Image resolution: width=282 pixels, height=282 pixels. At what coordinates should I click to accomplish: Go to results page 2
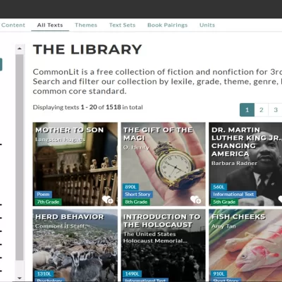[262, 110]
